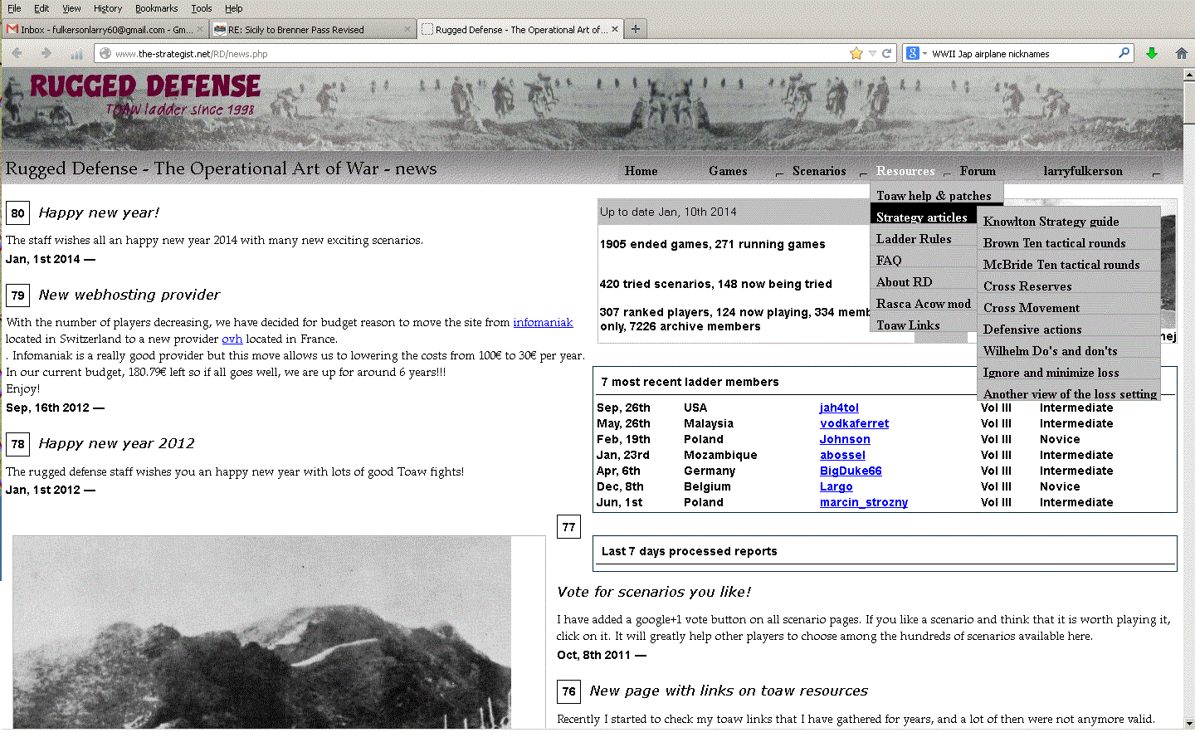Open ladder member jah4tol profile
This screenshot has width=1195, height=747.
coord(839,408)
